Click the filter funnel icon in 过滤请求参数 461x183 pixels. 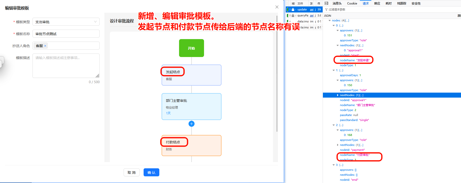pos(326,9)
